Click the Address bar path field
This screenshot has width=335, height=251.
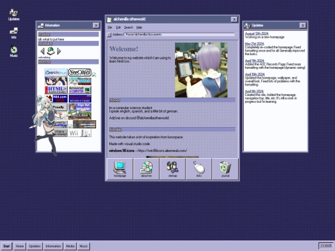[x=179, y=35]
